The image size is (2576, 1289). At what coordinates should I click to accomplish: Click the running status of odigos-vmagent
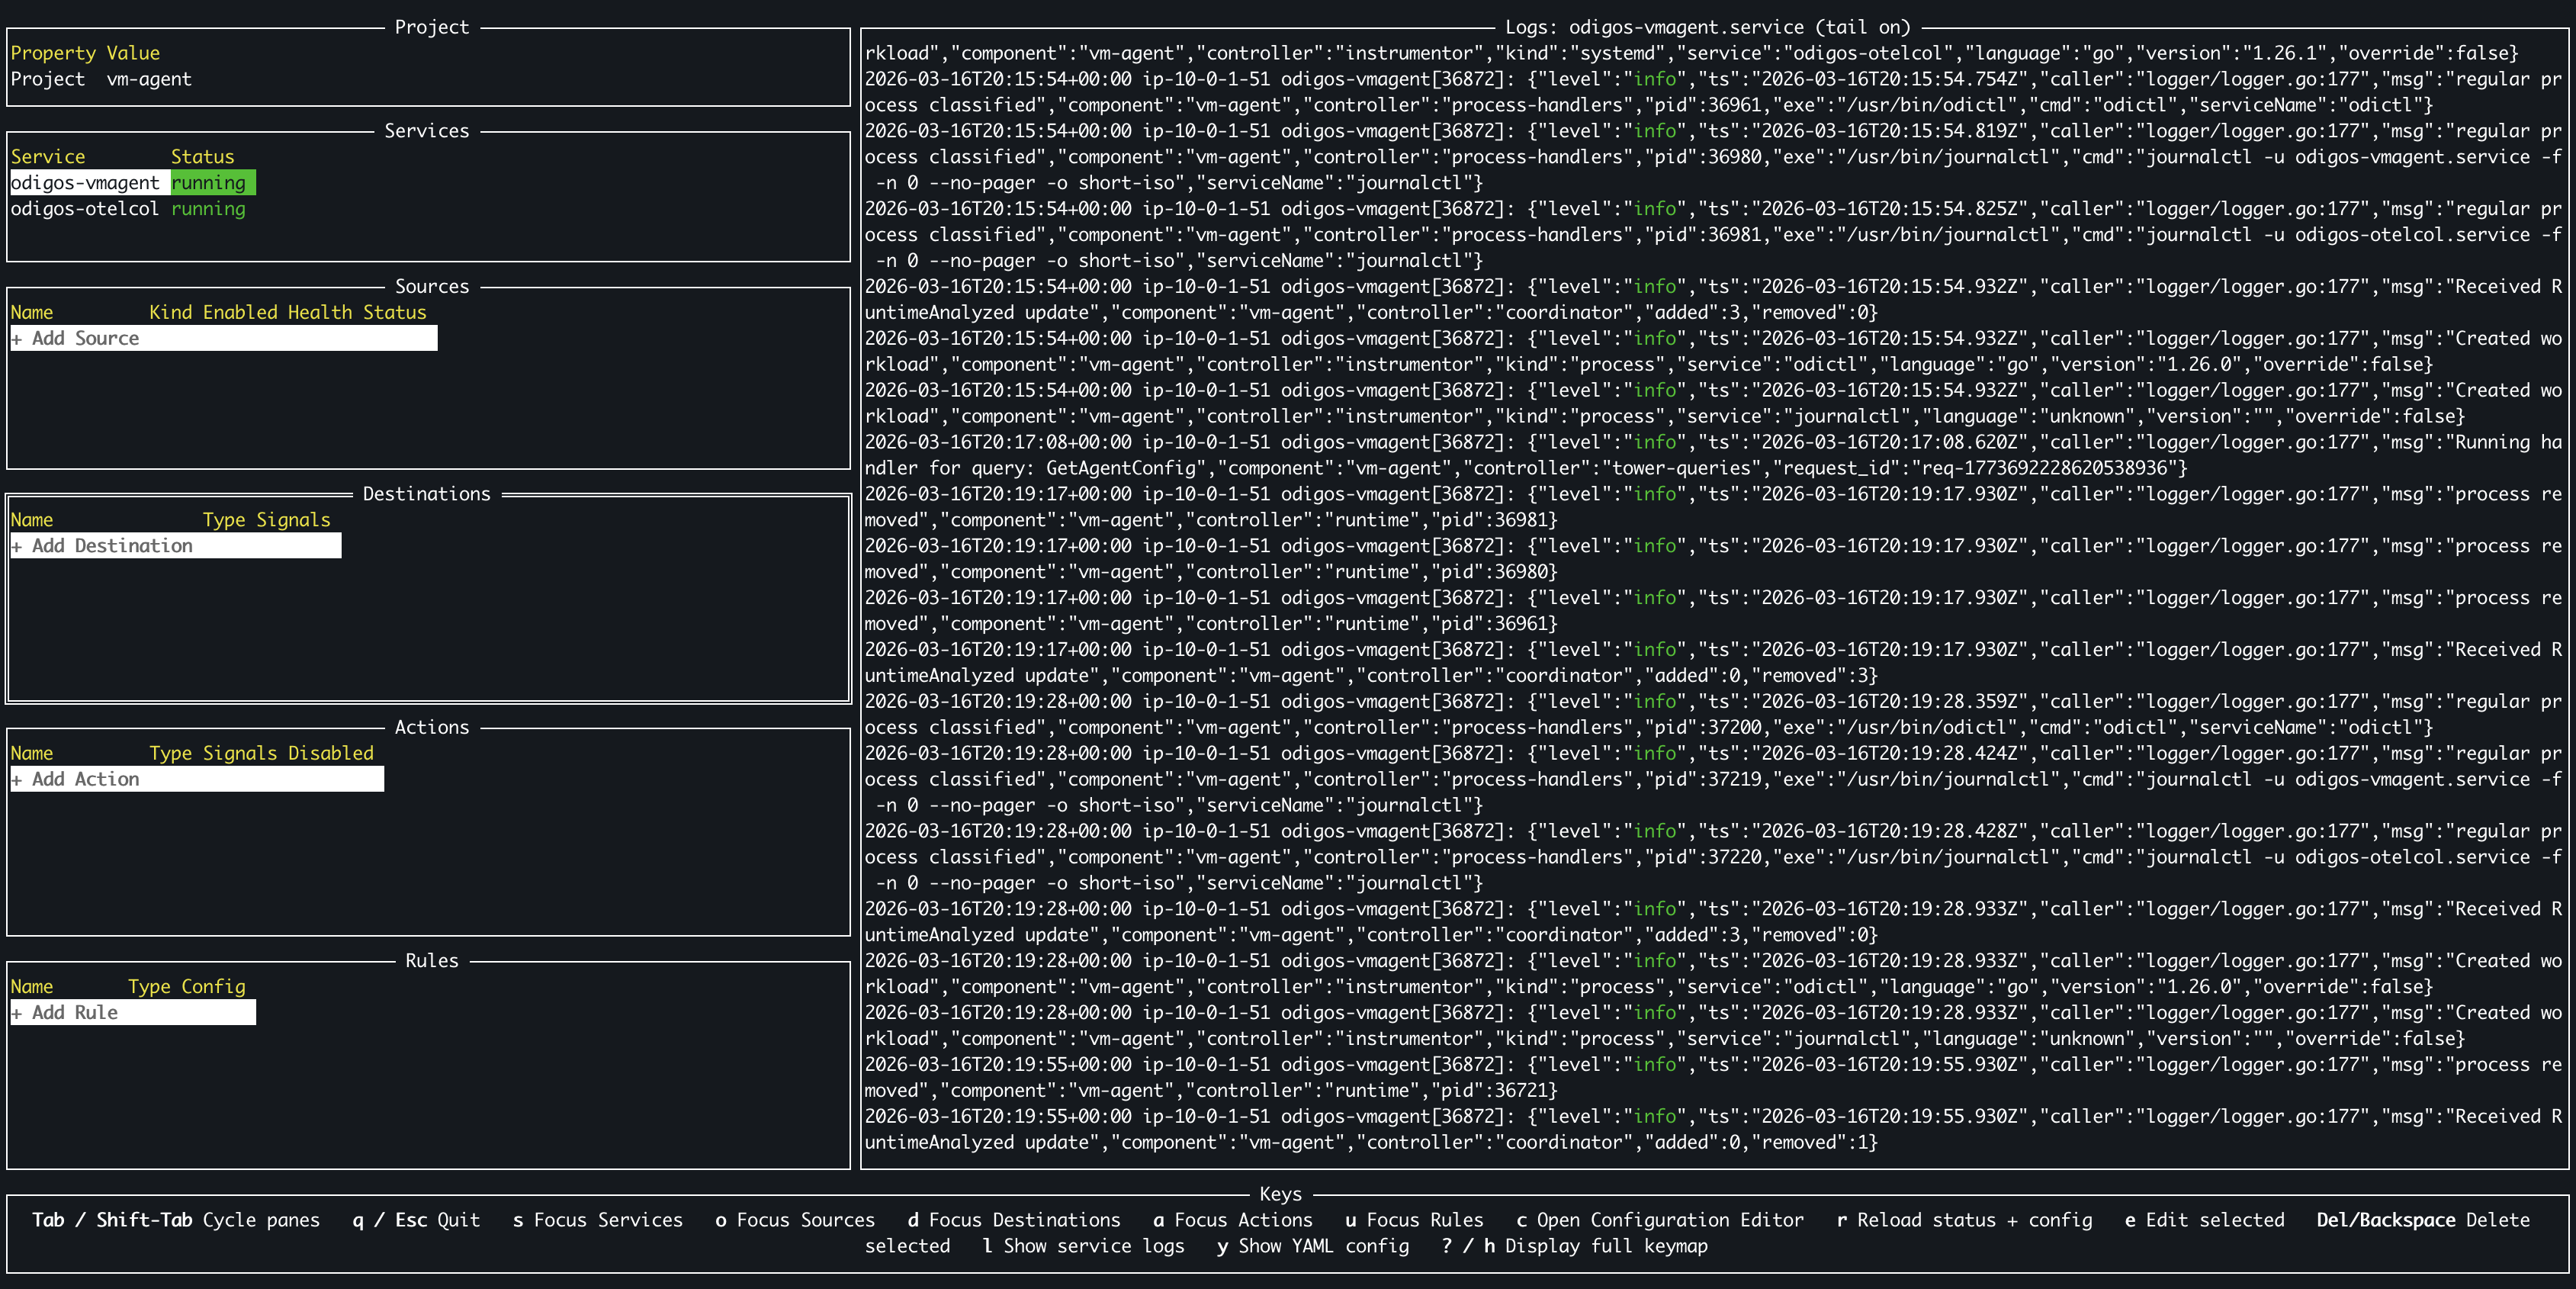[208, 183]
